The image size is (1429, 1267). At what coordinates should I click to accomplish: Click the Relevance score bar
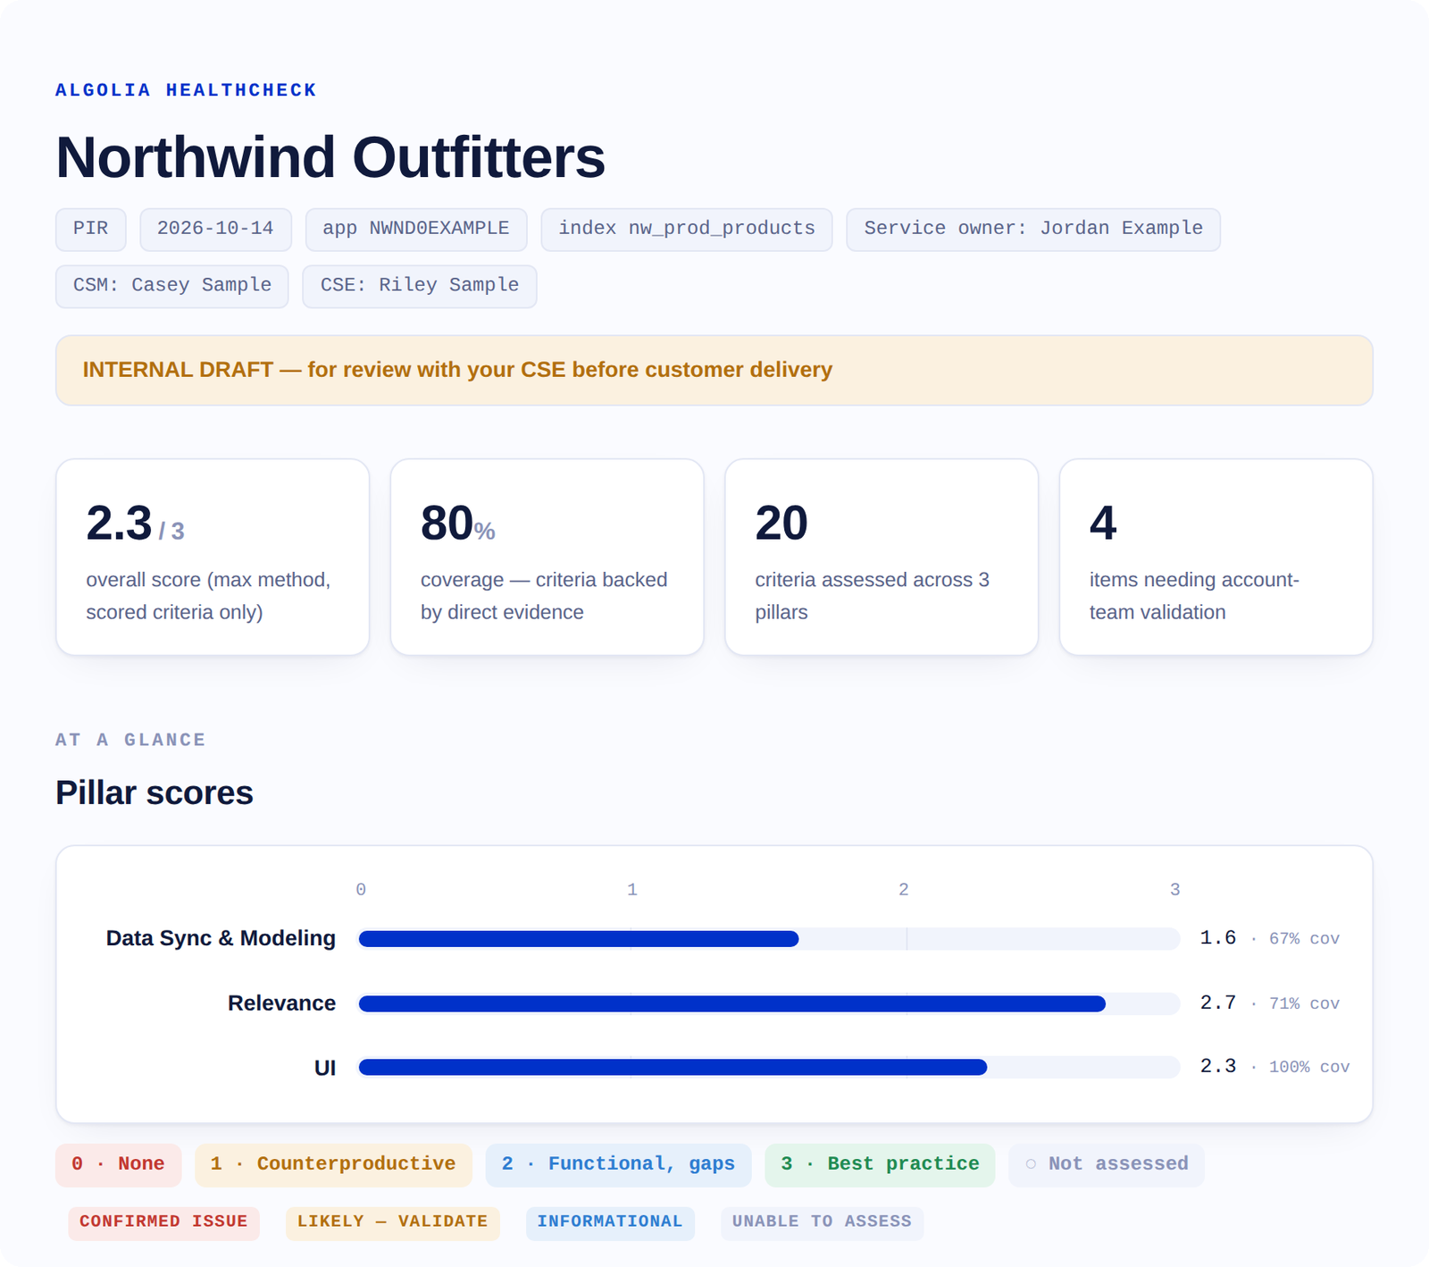coord(769,1003)
